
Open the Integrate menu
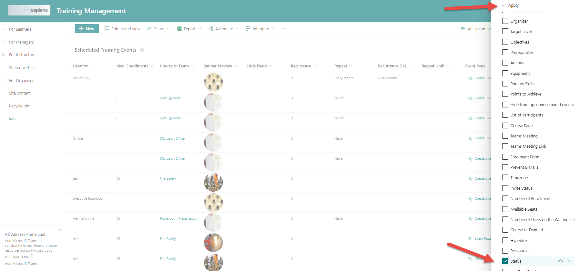pyautogui.click(x=260, y=29)
